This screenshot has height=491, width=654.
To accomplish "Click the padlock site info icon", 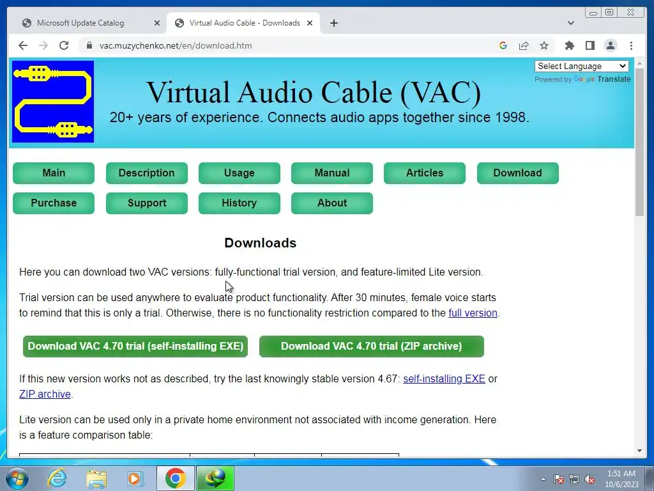I will [89, 45].
